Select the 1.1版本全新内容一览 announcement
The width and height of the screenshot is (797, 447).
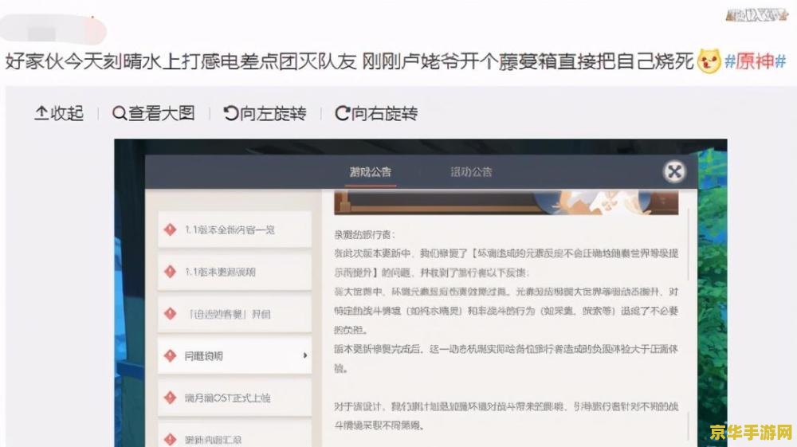pos(234,230)
